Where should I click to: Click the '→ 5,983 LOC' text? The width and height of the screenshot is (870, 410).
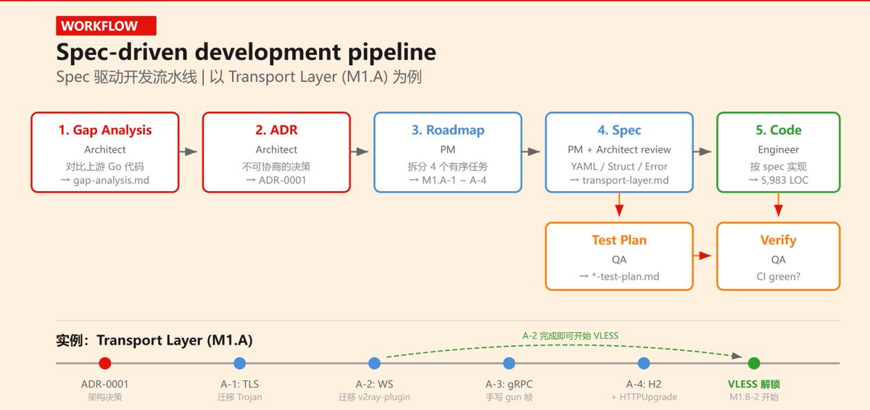click(779, 180)
